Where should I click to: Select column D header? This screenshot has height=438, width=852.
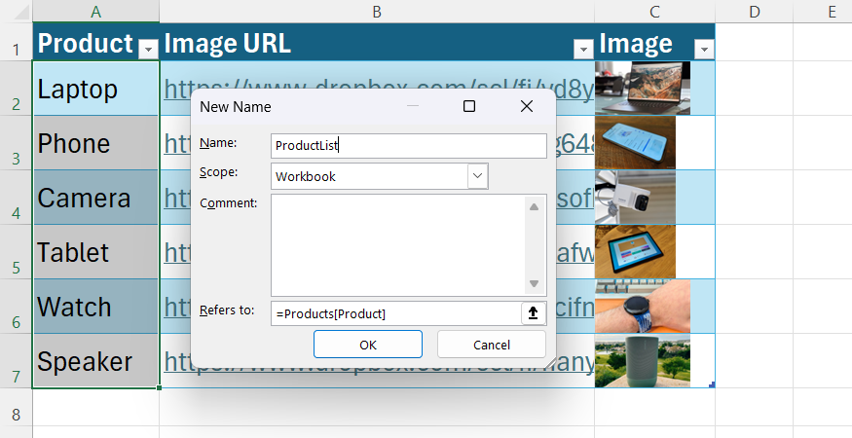tap(755, 12)
